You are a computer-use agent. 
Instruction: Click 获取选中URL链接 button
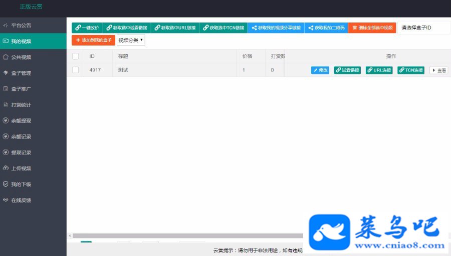click(x=175, y=28)
